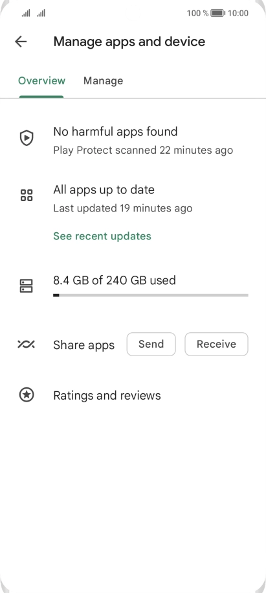The image size is (266, 593).
Task: Tap the share apps arrows icon
Action: click(x=26, y=344)
